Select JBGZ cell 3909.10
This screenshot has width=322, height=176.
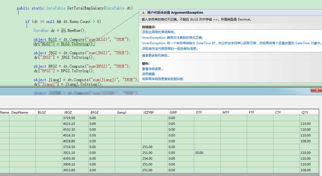click(75, 164)
